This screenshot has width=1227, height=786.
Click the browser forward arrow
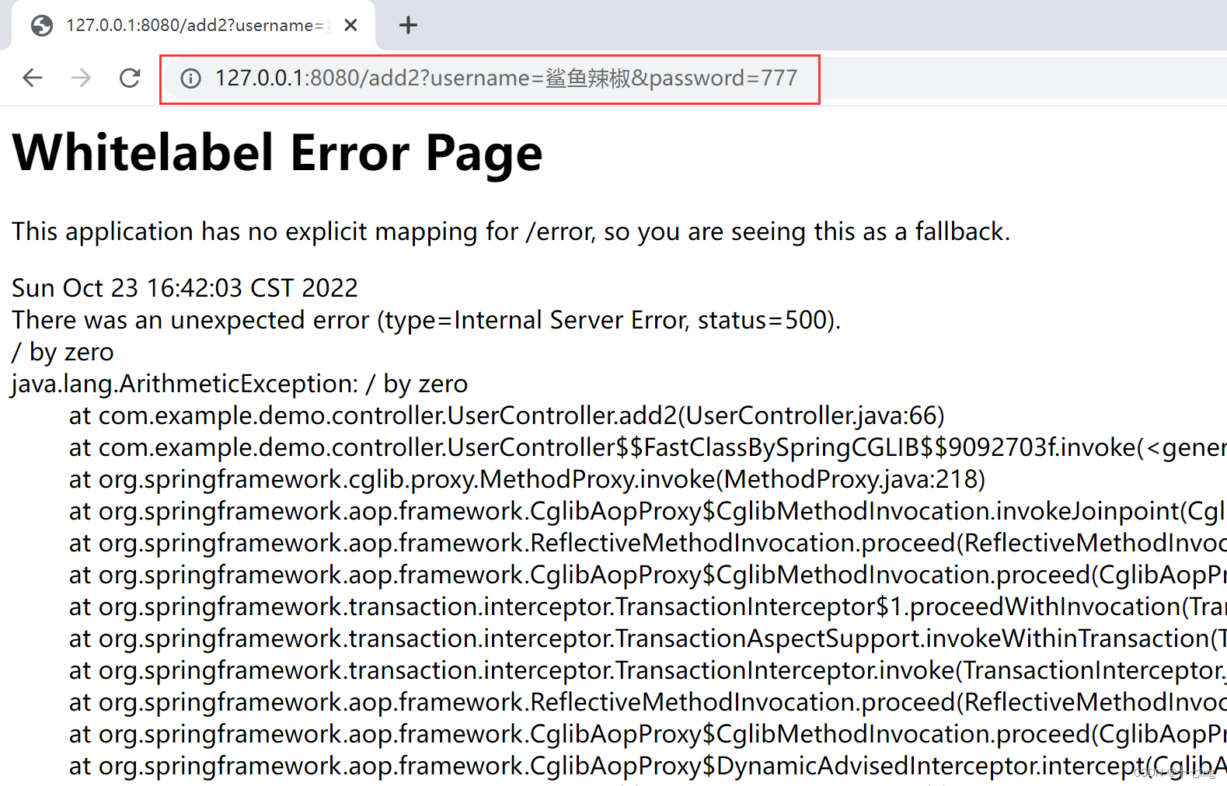[81, 78]
